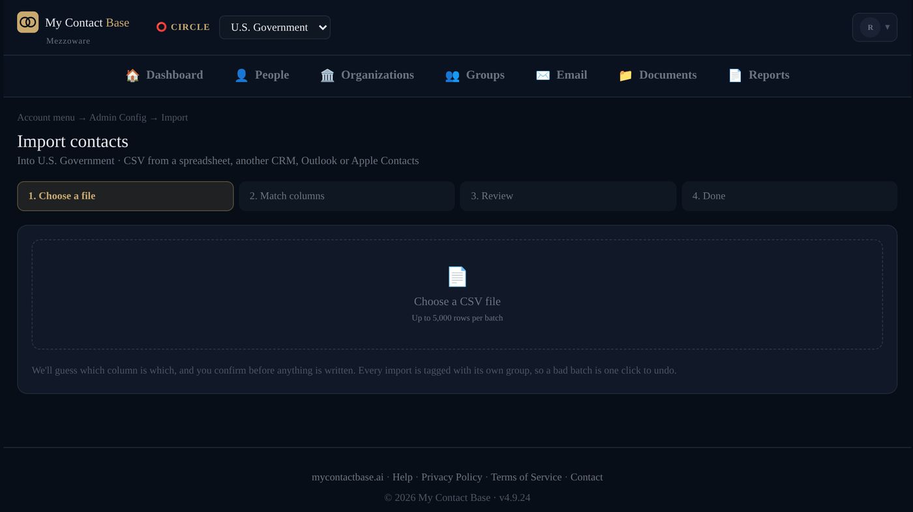This screenshot has height=512, width=913.
Task: Select the '2. Match columns' step
Action: click(x=346, y=196)
